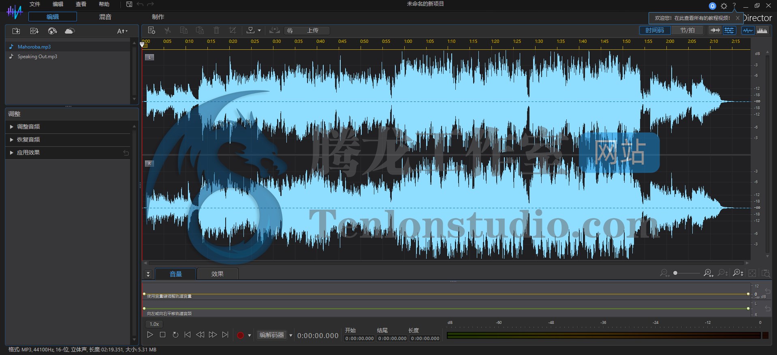Click the trash delete icon
The image size is (777, 355).
tap(216, 30)
